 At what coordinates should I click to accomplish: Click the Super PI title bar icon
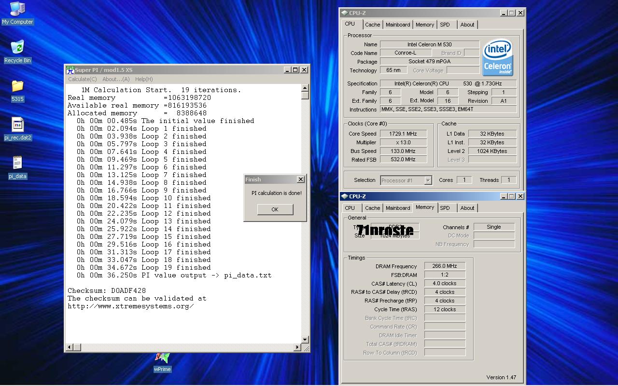pos(70,70)
